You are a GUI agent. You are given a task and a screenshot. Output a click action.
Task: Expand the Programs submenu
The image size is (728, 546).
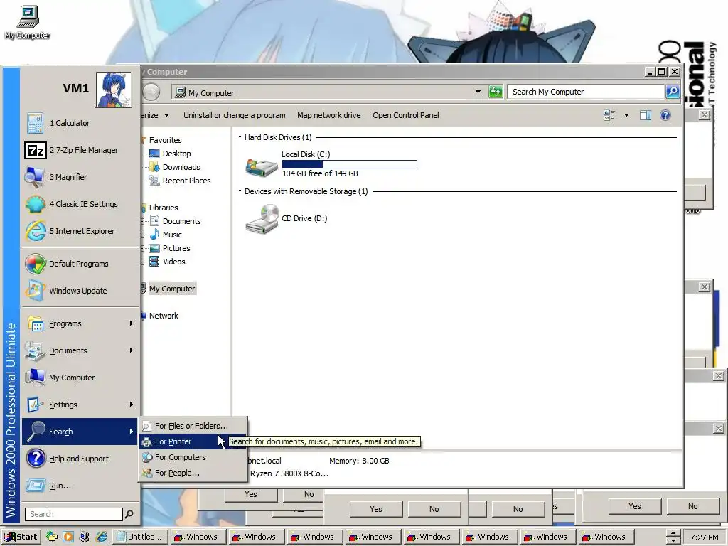coord(80,323)
